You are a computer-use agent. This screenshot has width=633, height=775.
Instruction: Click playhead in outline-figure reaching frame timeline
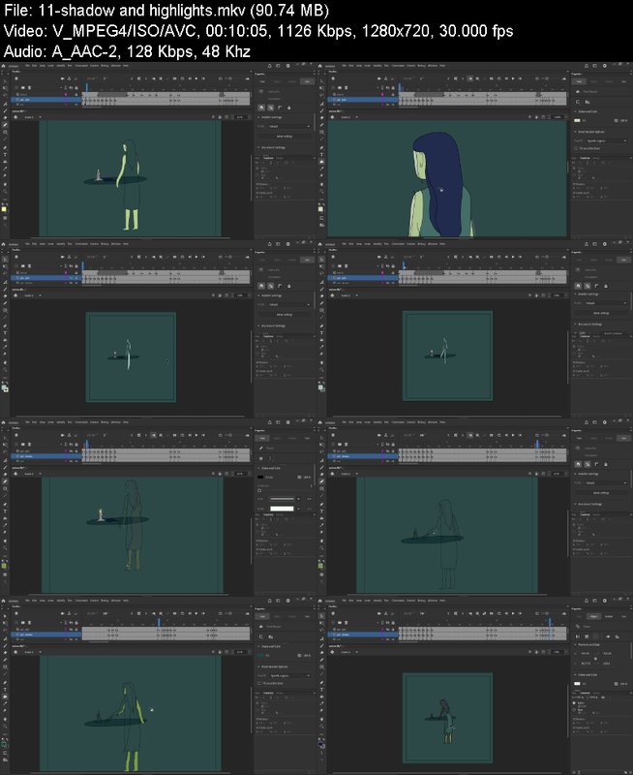538,444
